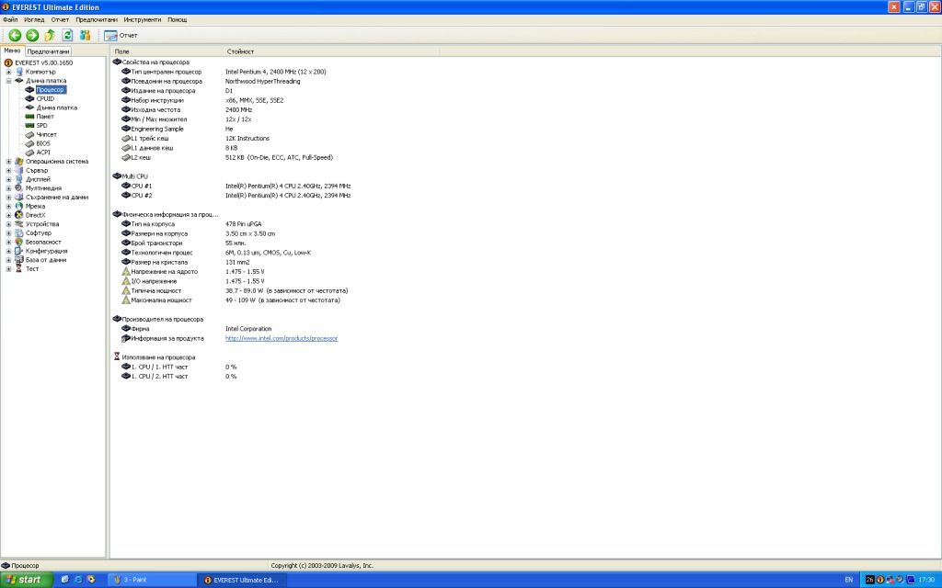The width and height of the screenshot is (942, 588).
Task: Click the Мултимедия icon in tree
Action: point(19,188)
